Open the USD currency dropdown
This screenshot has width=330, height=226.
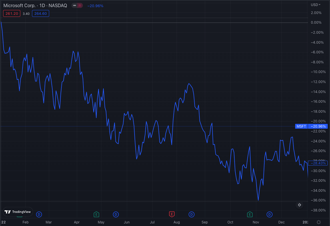pyautogui.click(x=315, y=5)
